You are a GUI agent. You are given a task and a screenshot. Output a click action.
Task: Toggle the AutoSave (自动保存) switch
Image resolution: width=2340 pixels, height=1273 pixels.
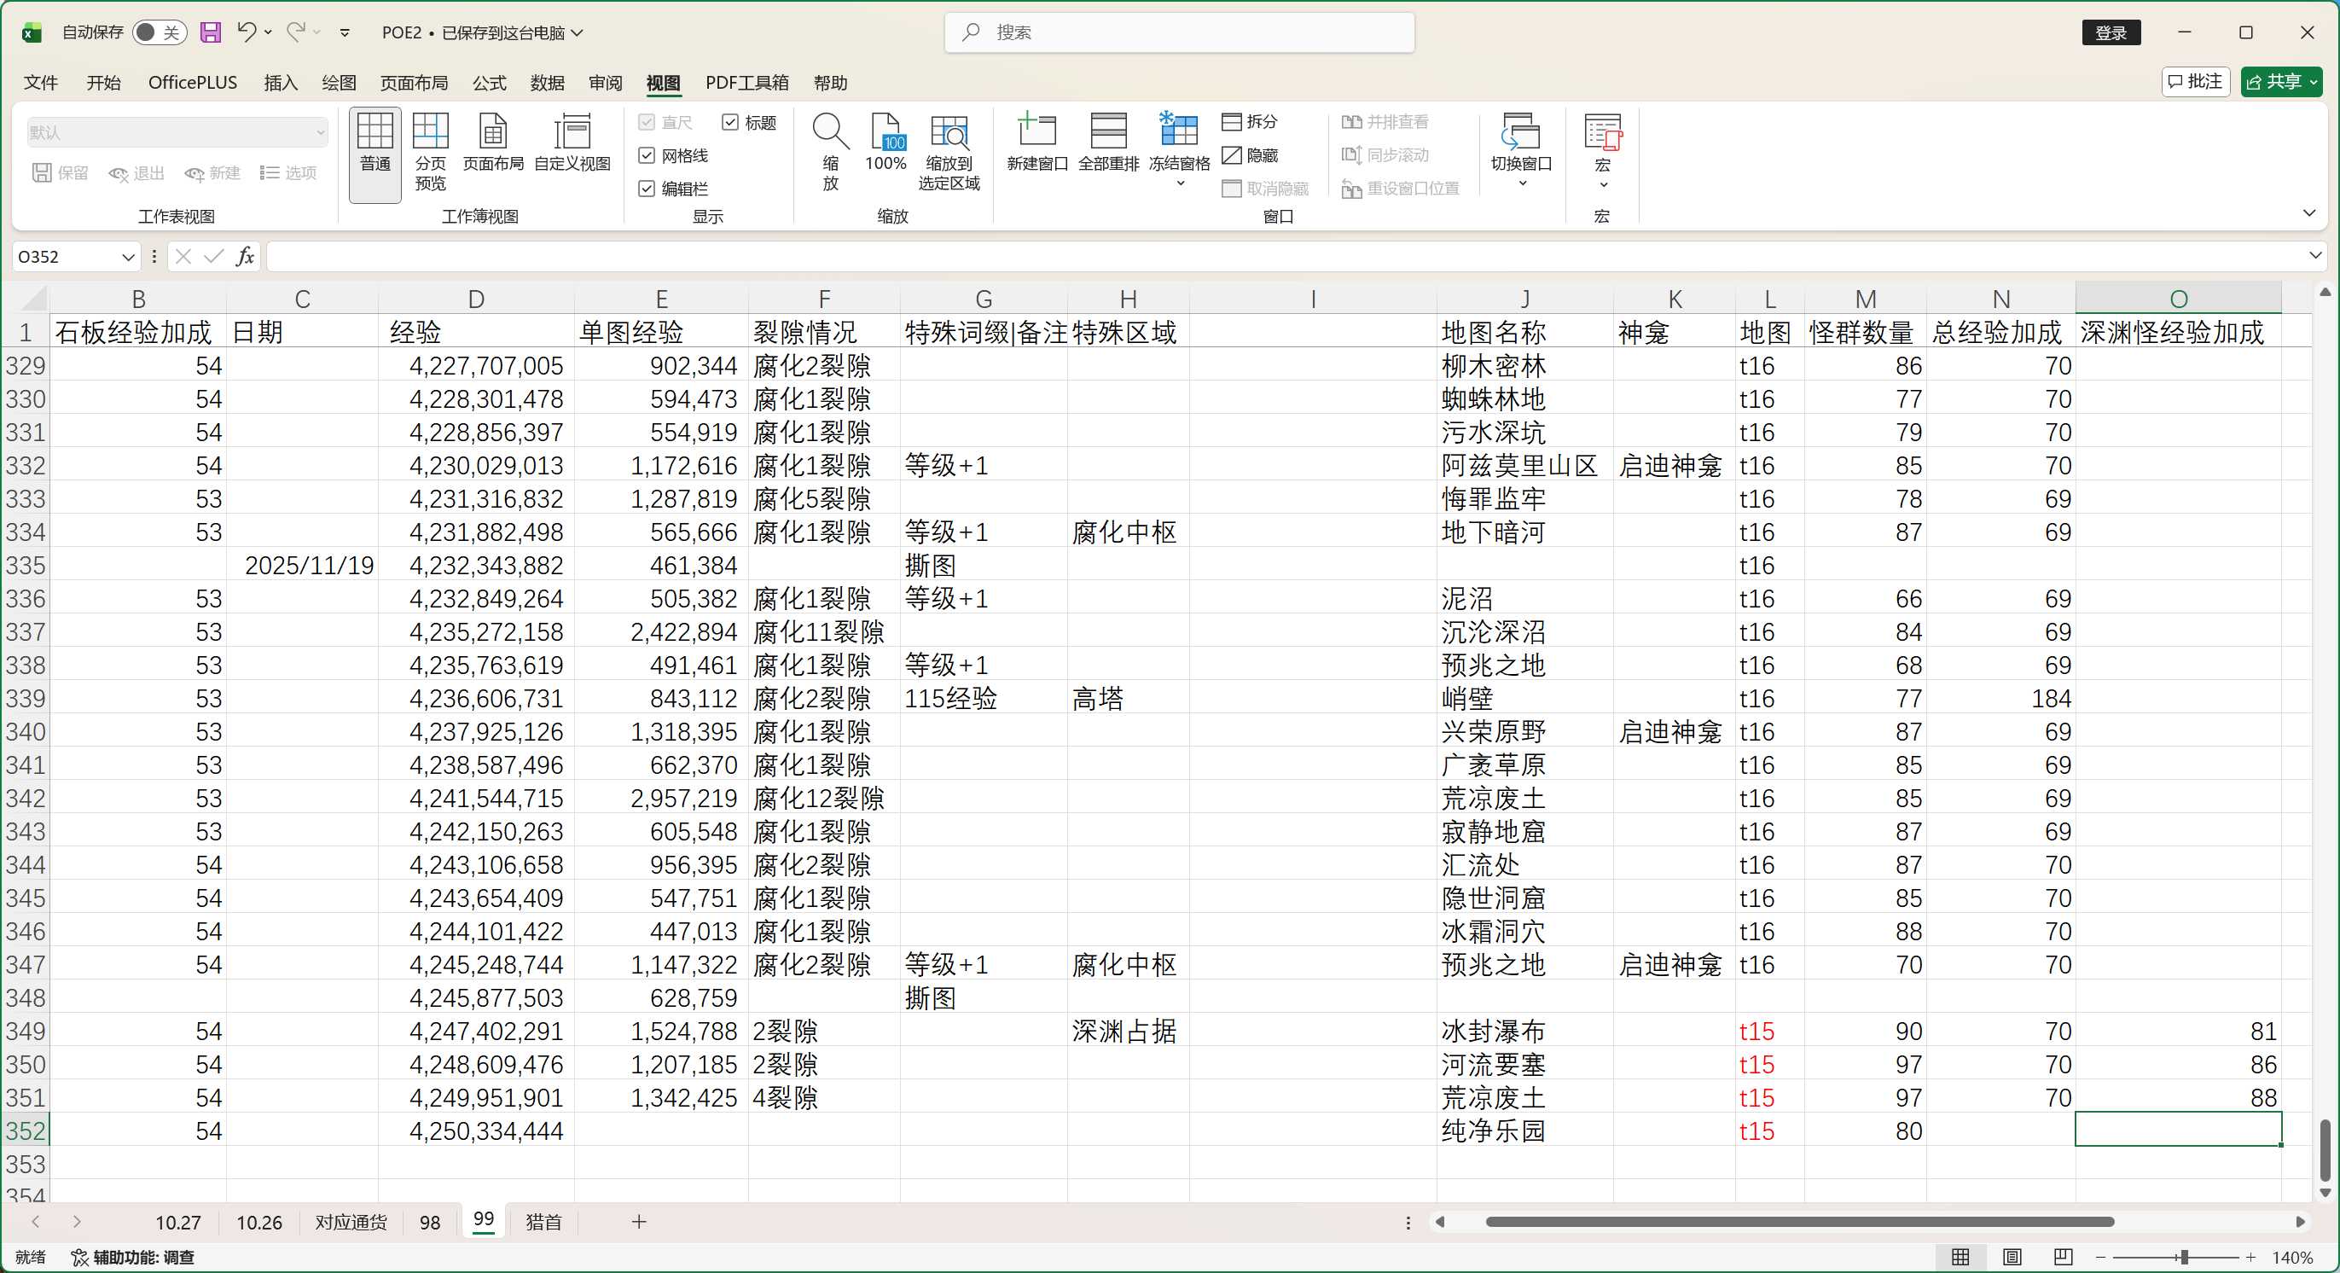click(158, 32)
